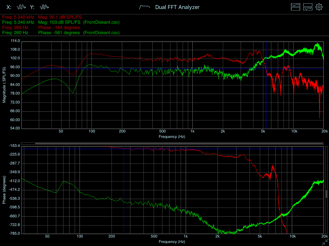329x246 pixels.
Task: Click the blue vertical cursor line in the magnitude plot
Action: [x=266, y=85]
